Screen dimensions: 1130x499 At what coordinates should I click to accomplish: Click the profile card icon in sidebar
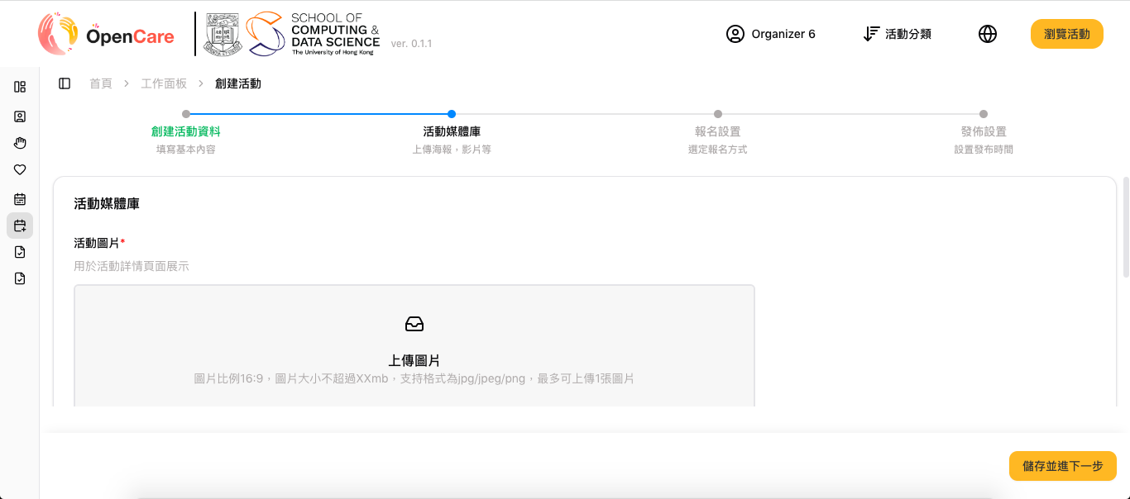20,116
